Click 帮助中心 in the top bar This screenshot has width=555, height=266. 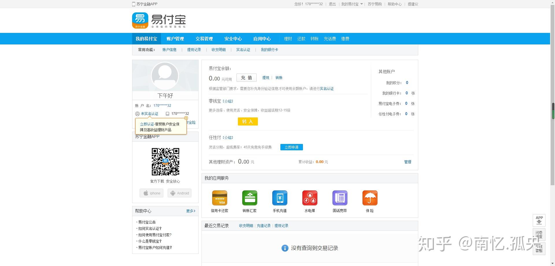pyautogui.click(x=395, y=4)
